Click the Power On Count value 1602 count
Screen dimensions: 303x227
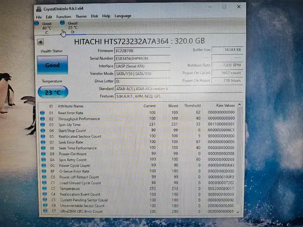coord(227,73)
